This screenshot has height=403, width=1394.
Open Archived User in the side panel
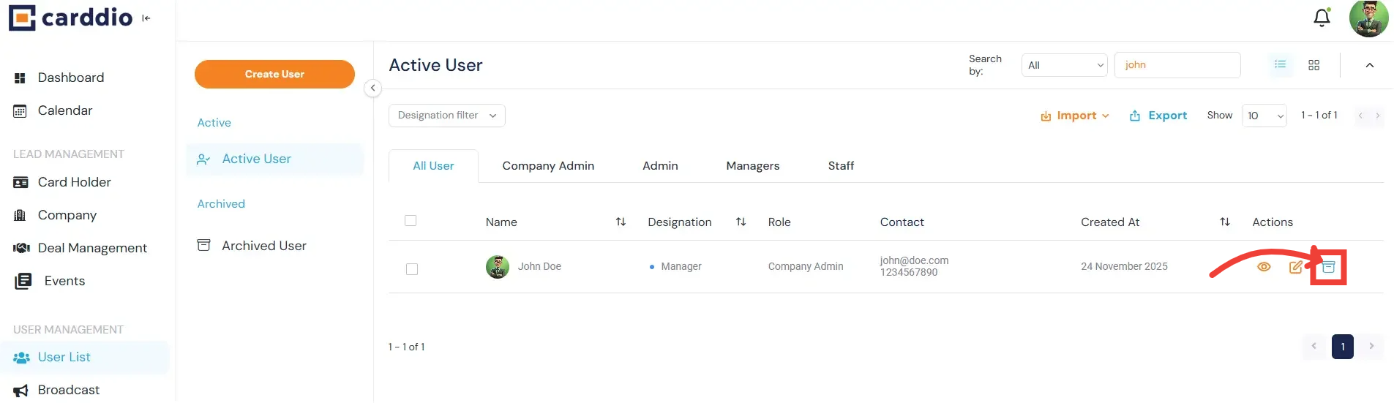pos(263,246)
